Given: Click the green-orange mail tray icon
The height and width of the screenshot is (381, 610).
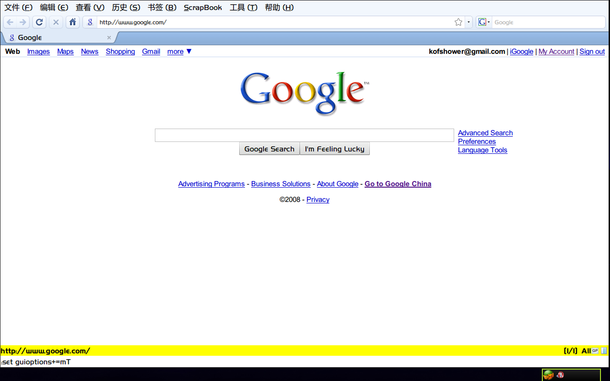Looking at the screenshot, I should pyautogui.click(x=549, y=375).
